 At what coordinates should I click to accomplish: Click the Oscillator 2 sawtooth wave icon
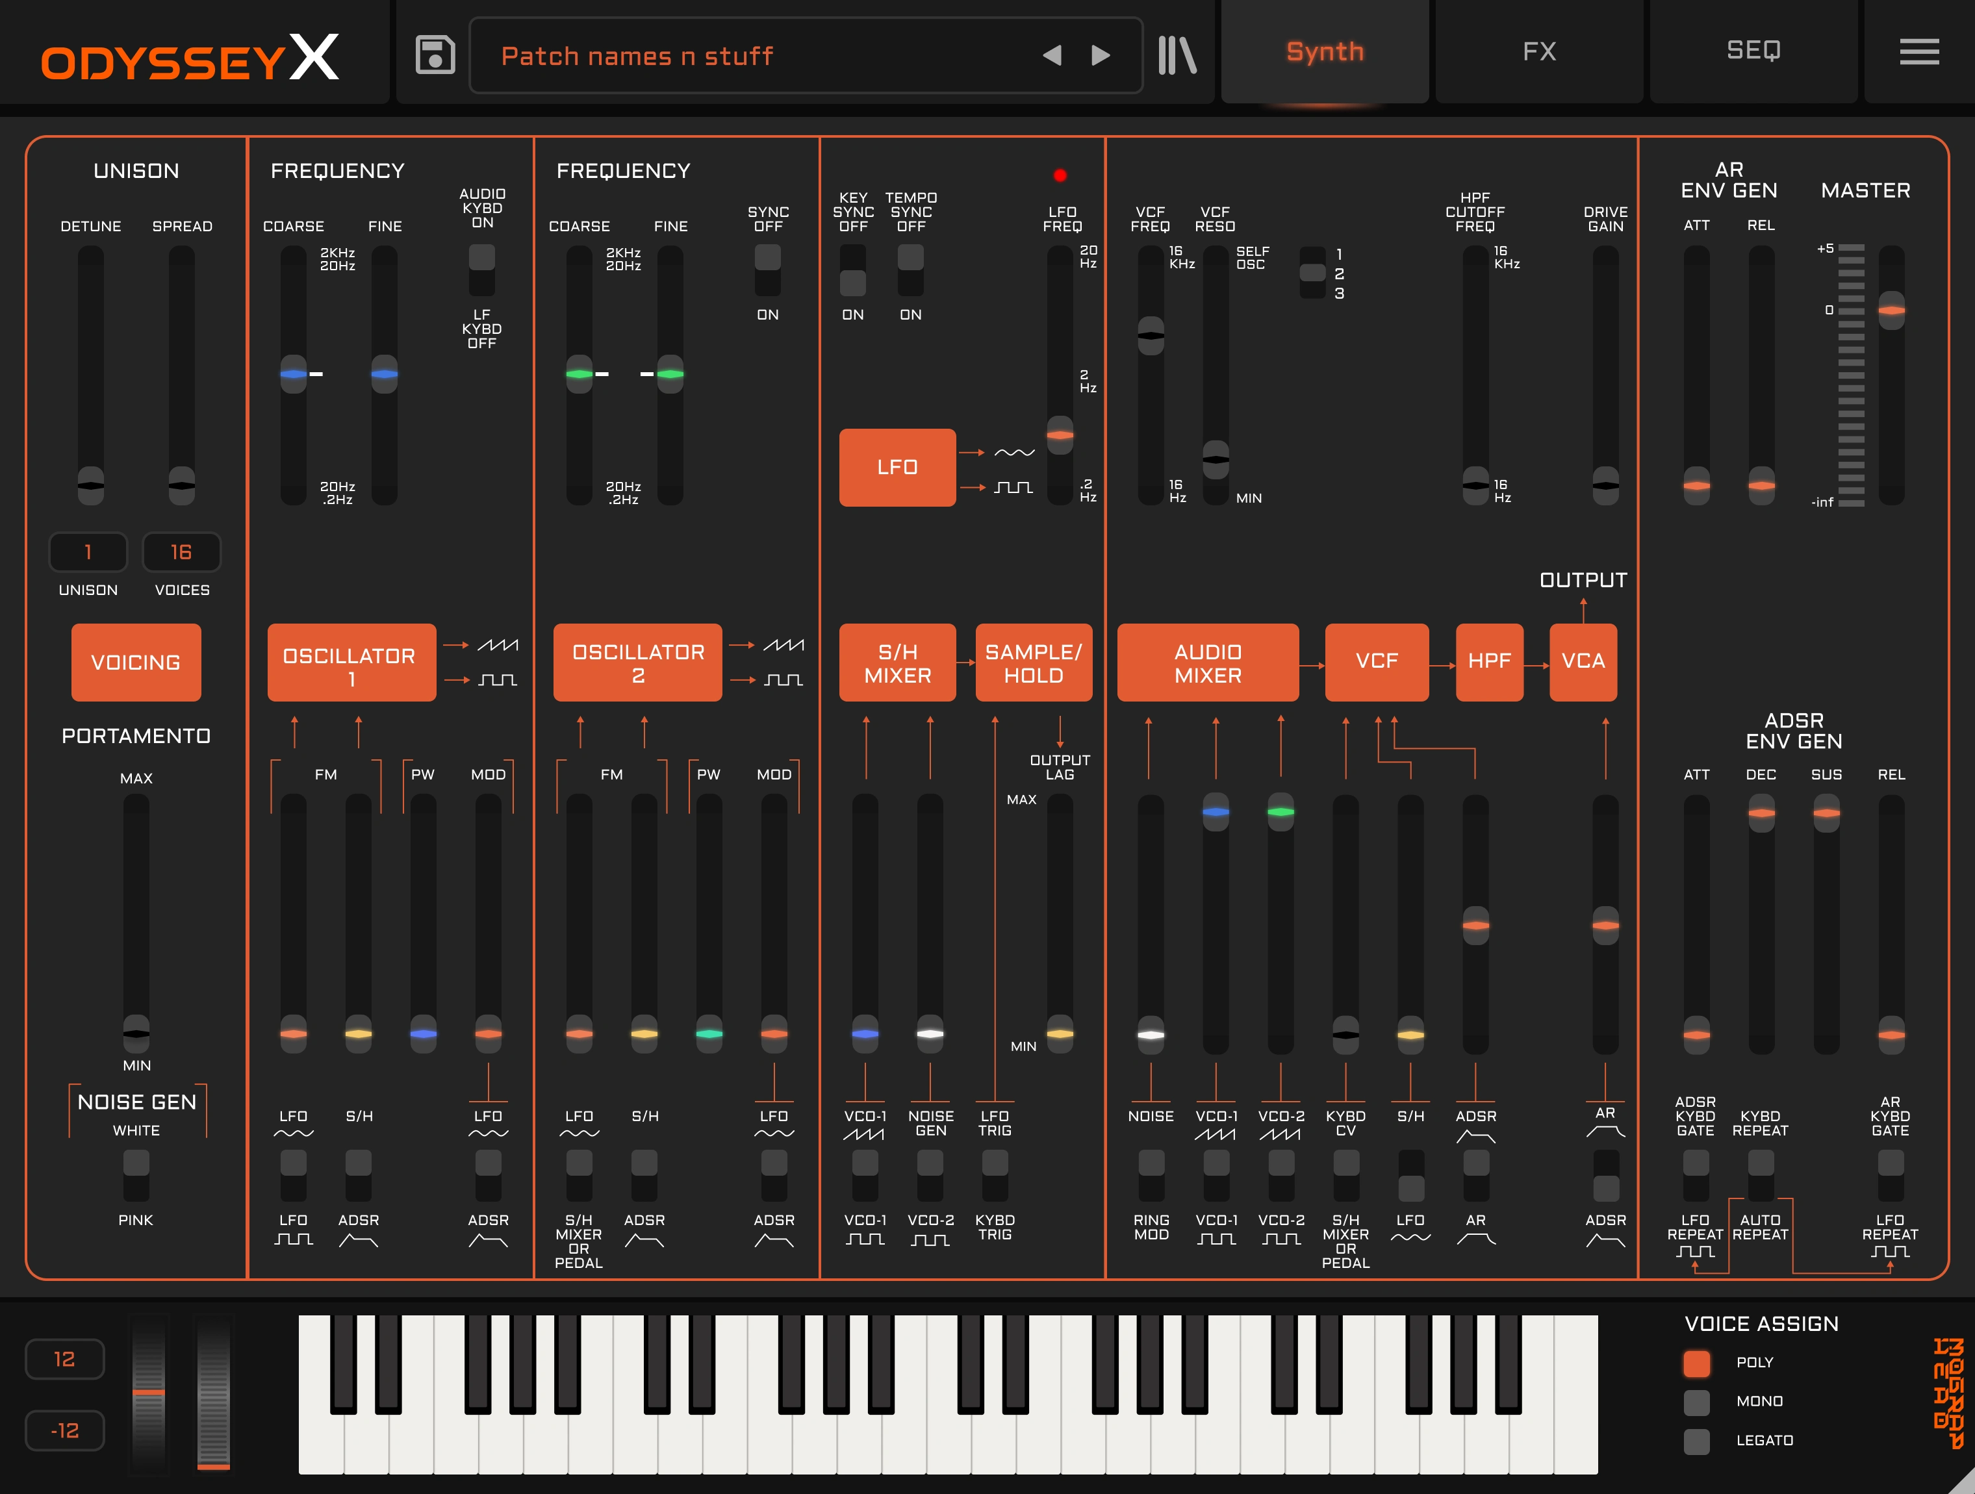[x=783, y=644]
